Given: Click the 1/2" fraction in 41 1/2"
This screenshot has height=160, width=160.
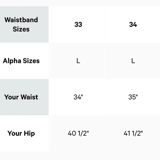Looking at the screenshot, I should click(x=137, y=133).
